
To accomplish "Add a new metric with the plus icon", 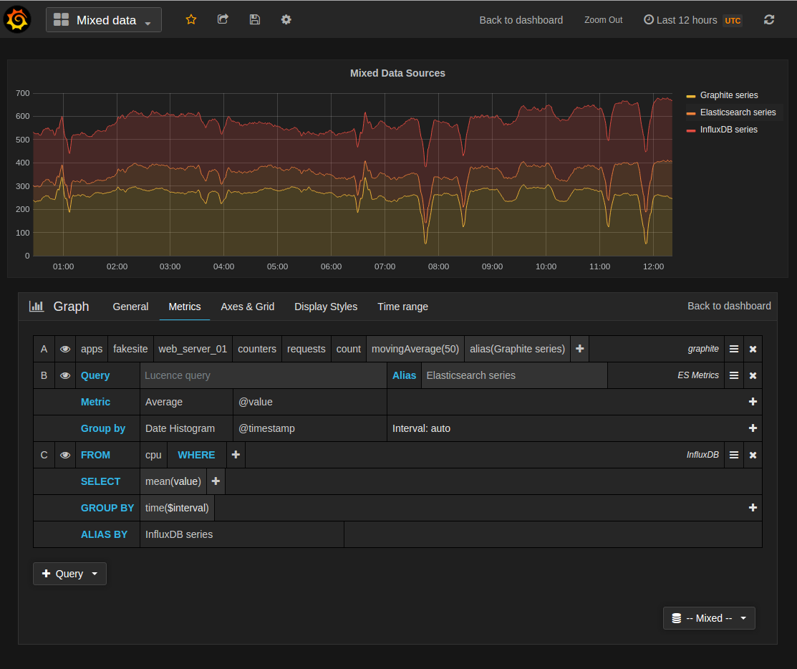I will (579, 349).
